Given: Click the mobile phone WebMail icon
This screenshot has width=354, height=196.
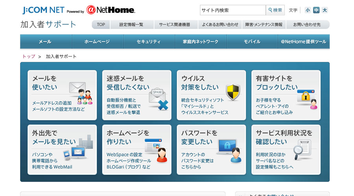Looking at the screenshot, I should pyautogui.click(x=79, y=148).
